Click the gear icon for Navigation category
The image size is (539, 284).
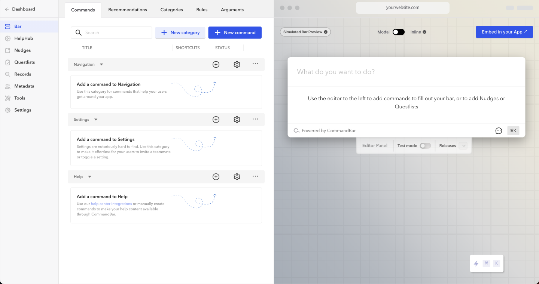pyautogui.click(x=237, y=64)
